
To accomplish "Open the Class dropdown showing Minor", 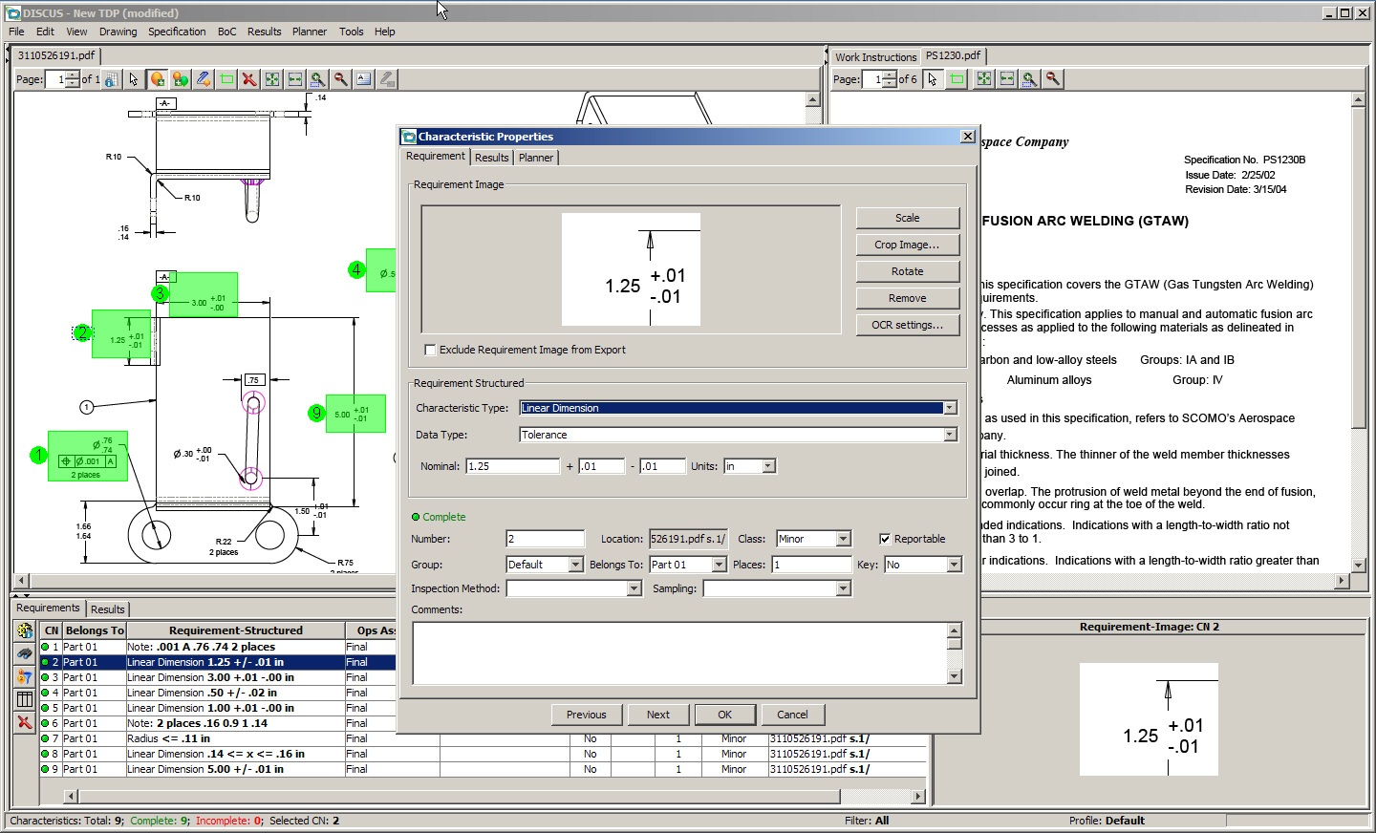I will point(843,539).
